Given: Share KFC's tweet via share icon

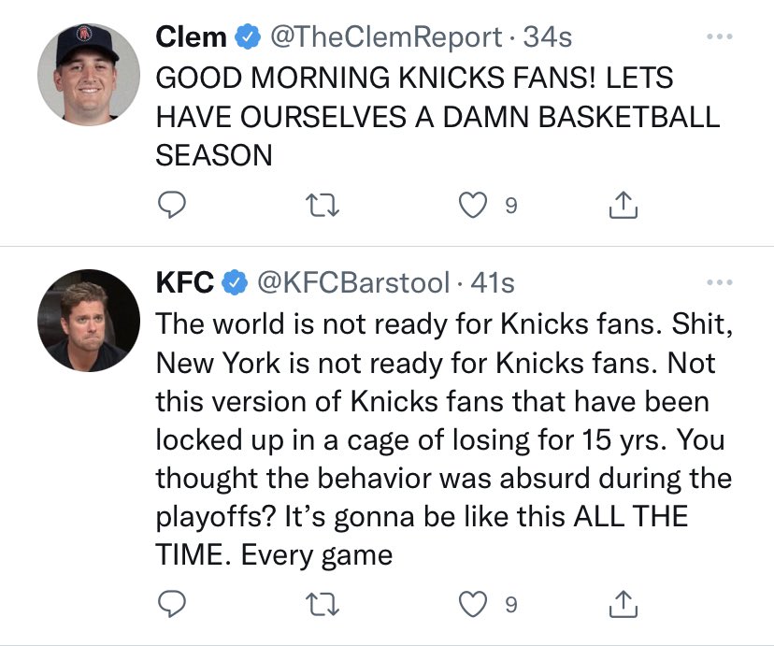Looking at the screenshot, I should pos(623,604).
